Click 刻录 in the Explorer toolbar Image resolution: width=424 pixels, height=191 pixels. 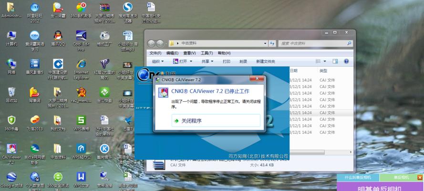click(x=243, y=62)
